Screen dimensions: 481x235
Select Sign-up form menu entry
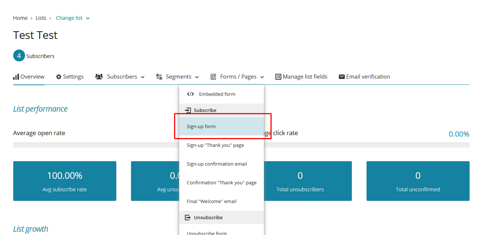pos(222,126)
